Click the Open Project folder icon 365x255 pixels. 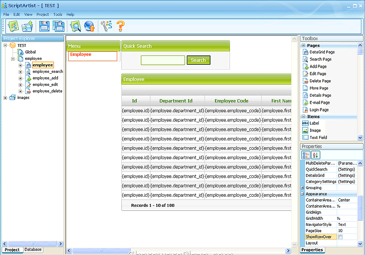[28, 26]
